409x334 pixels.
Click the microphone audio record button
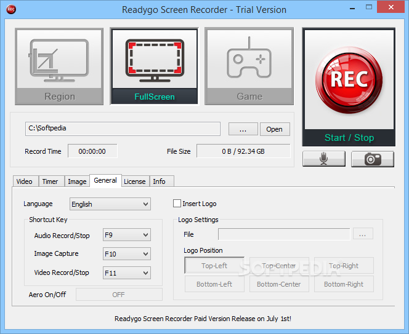tap(324, 159)
